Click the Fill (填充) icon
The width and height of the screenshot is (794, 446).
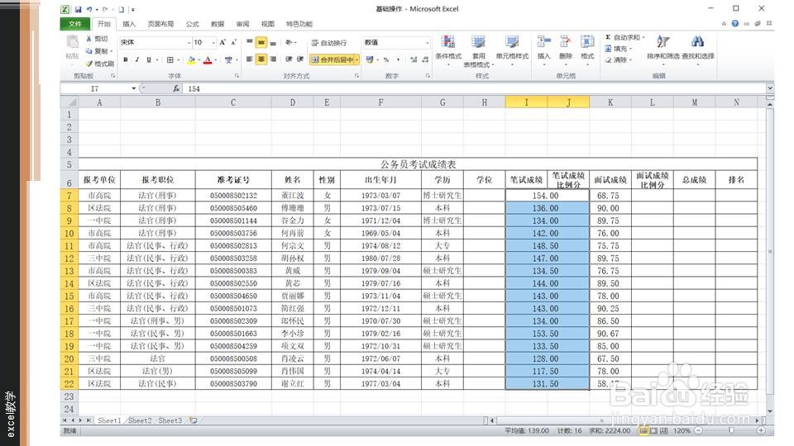(x=608, y=49)
